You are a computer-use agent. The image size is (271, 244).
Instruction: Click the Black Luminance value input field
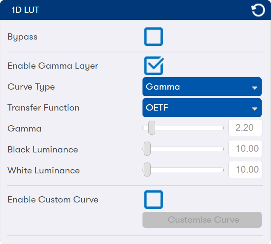click(245, 149)
